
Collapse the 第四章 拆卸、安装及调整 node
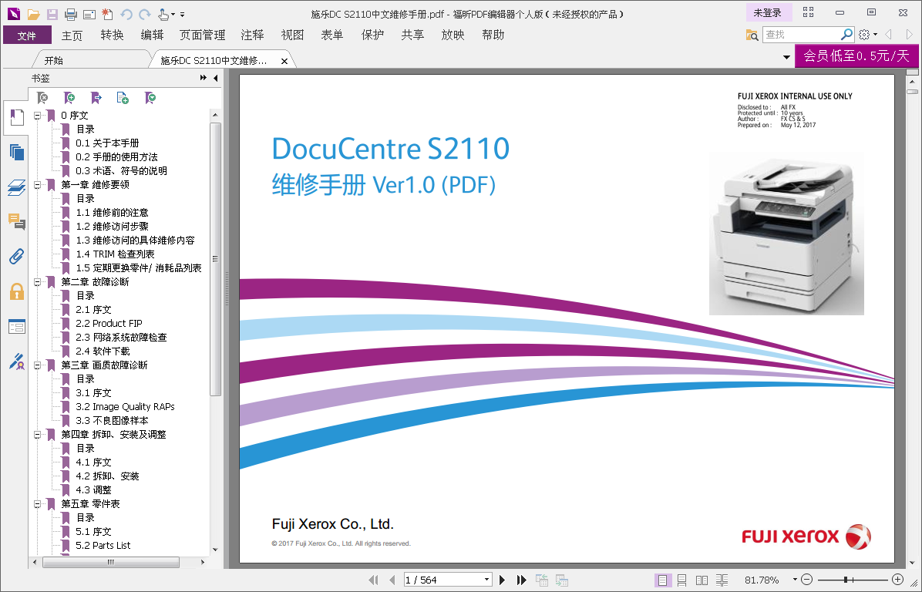tap(38, 435)
